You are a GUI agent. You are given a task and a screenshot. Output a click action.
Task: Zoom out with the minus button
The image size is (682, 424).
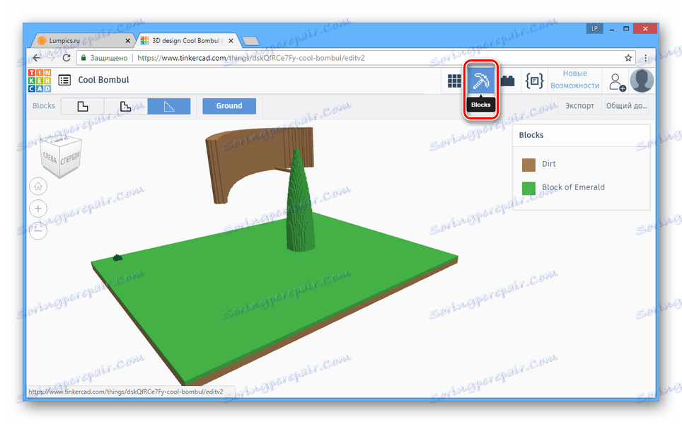coord(38,230)
